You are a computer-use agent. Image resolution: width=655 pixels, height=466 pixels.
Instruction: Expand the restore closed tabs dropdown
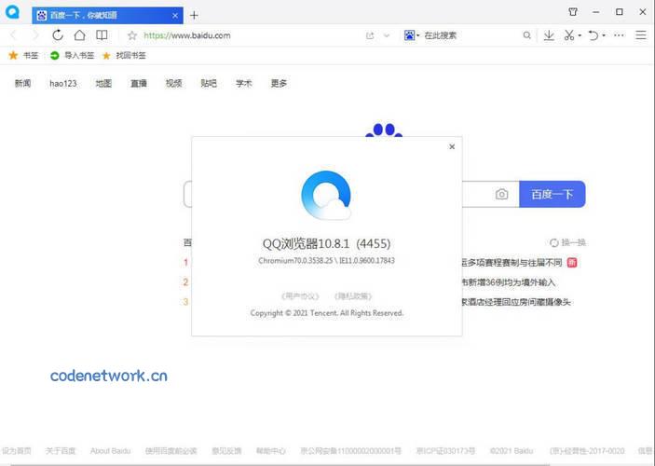tap(604, 35)
